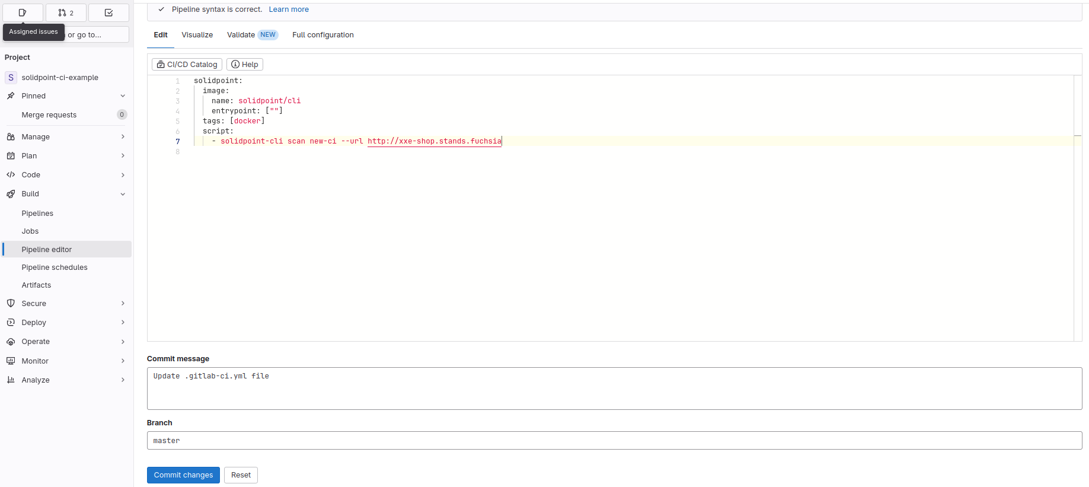Expand the Analyze section chevron
This screenshot has height=487, width=1089.
coord(123,380)
